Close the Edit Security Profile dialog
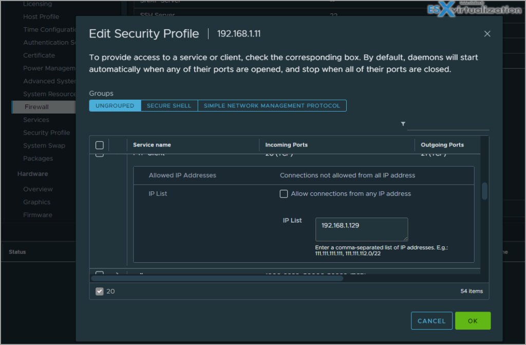This screenshot has width=526, height=345. coord(487,33)
